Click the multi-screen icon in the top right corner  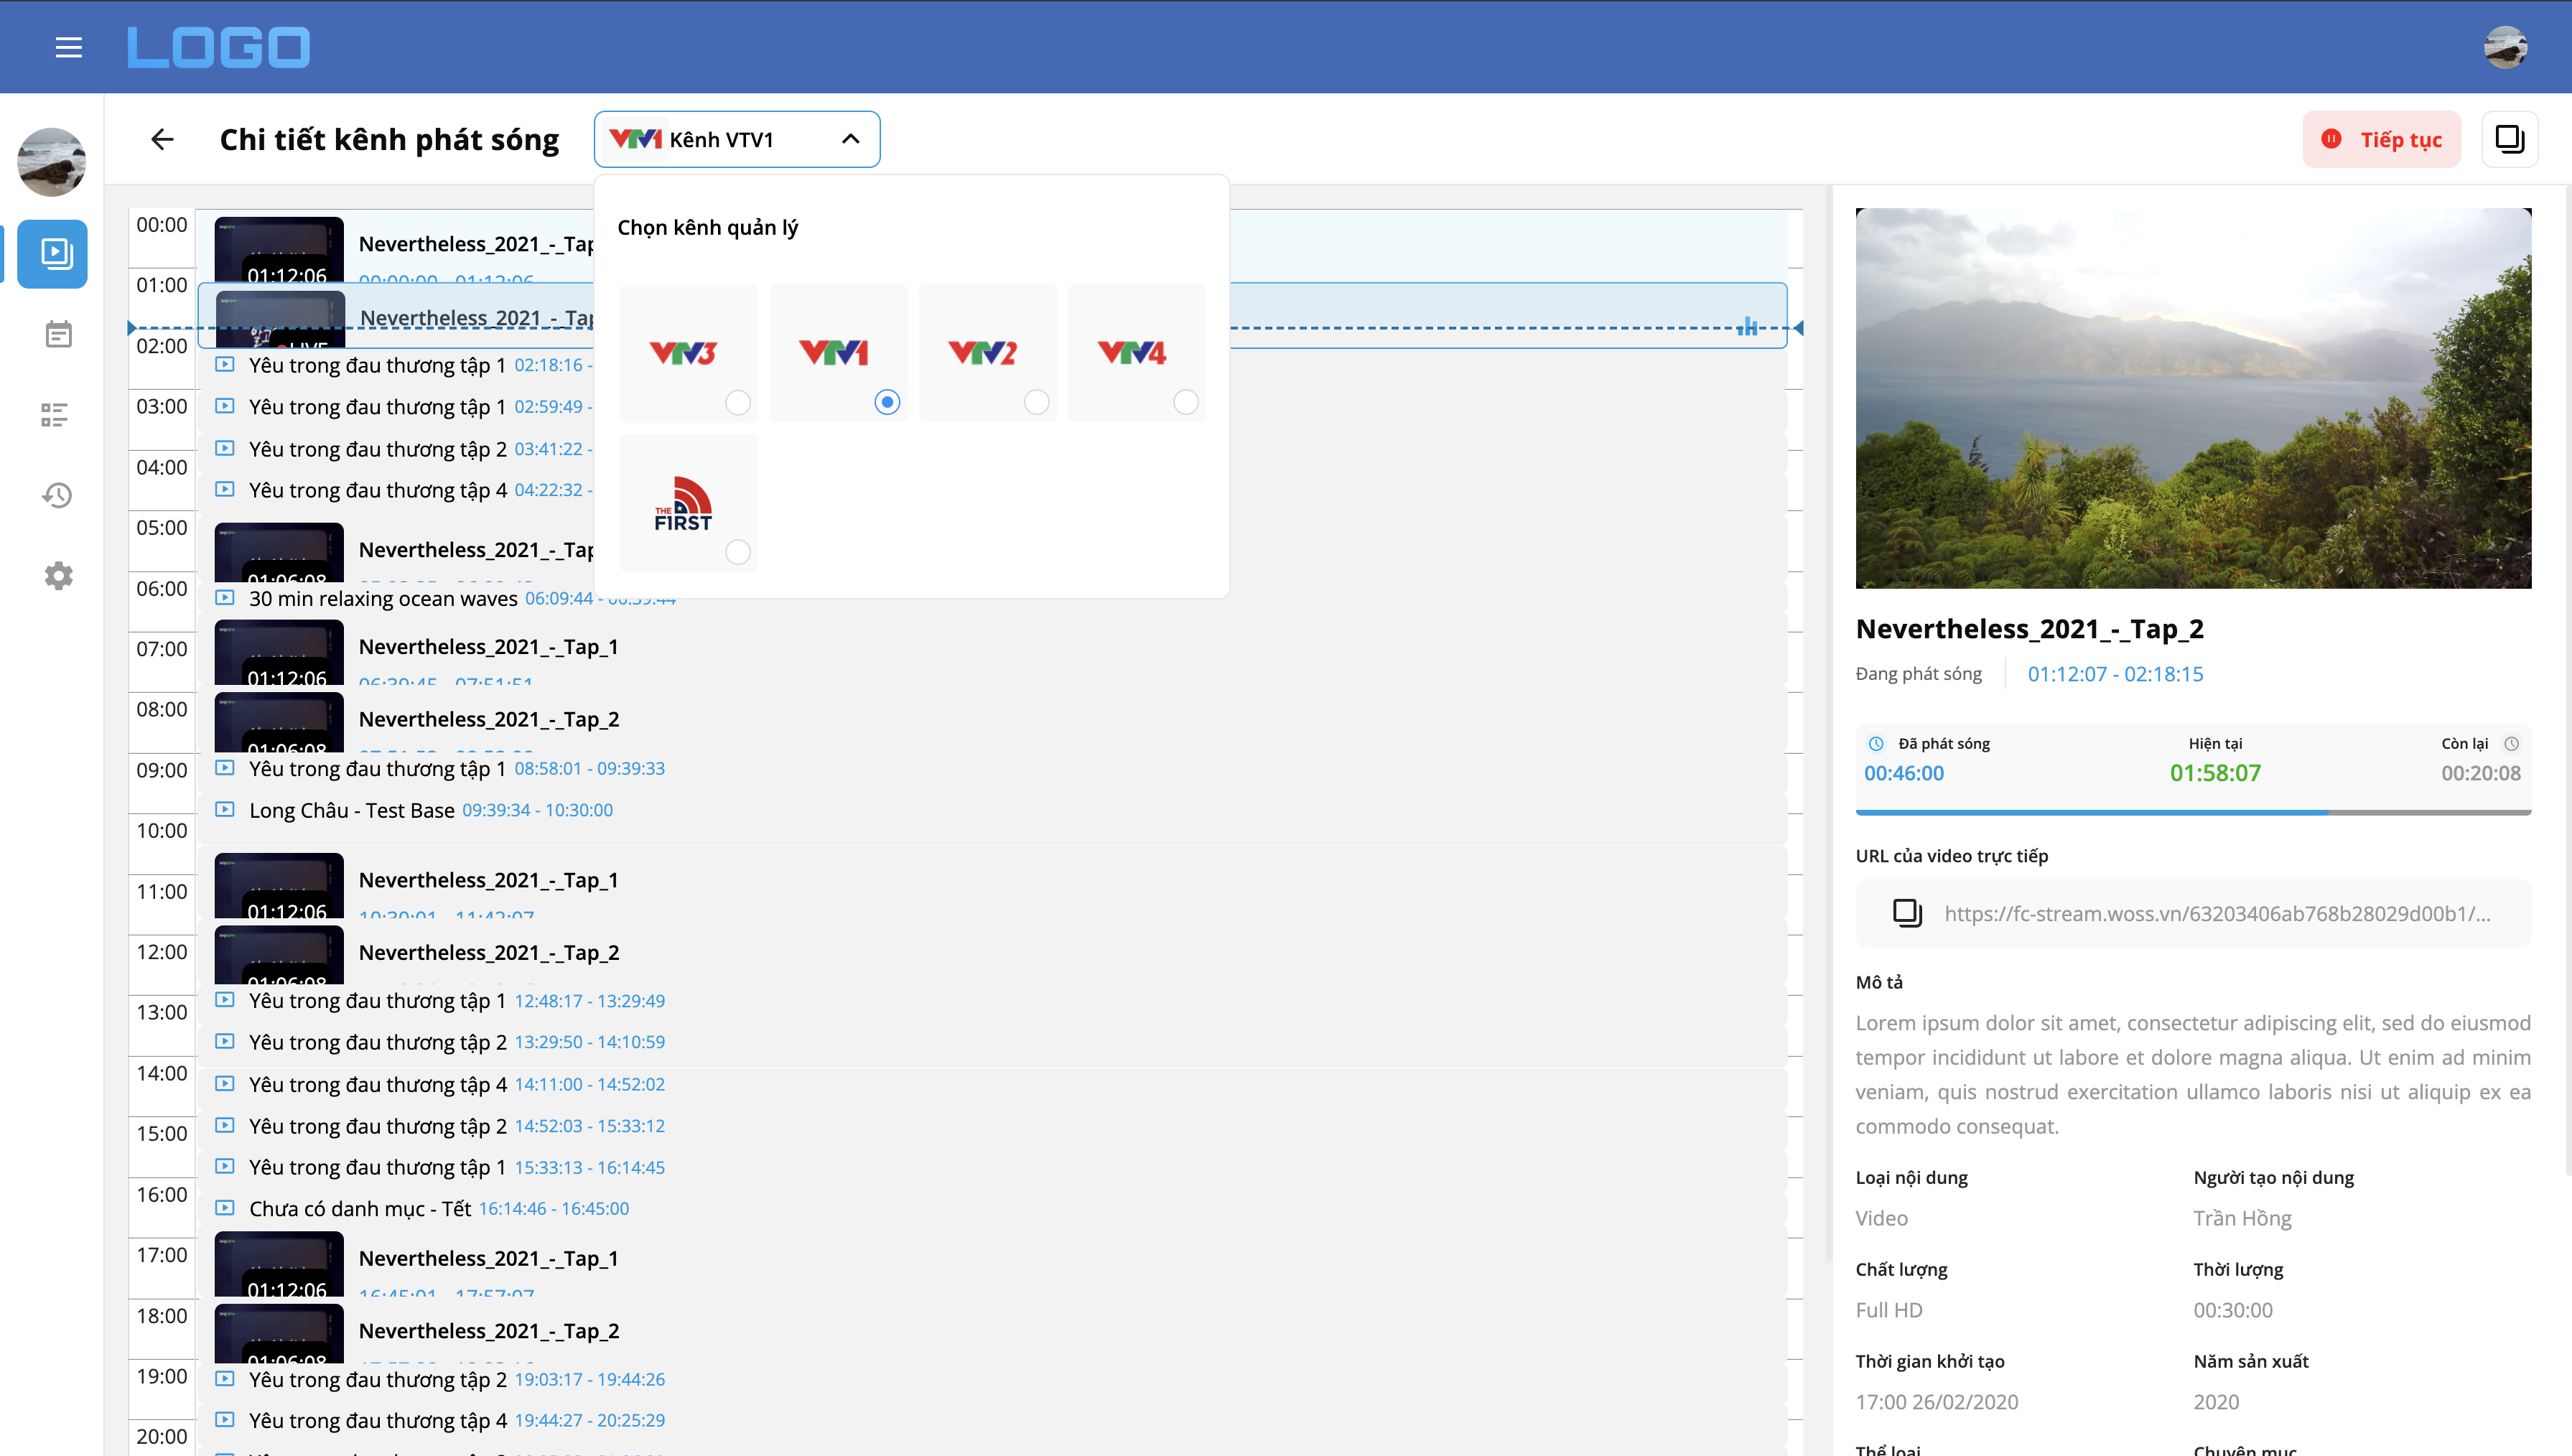coord(2511,139)
